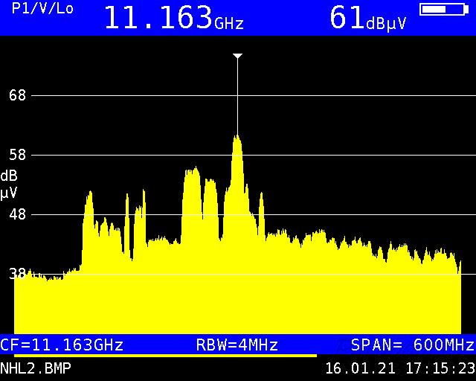Viewport: 476px width, 381px height.
Task: Click the dB µV axis unit label
Action: pos(9,185)
